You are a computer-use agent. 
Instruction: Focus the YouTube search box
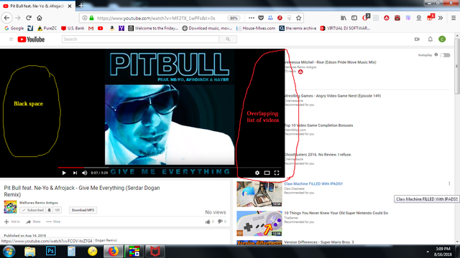click(x=140, y=39)
